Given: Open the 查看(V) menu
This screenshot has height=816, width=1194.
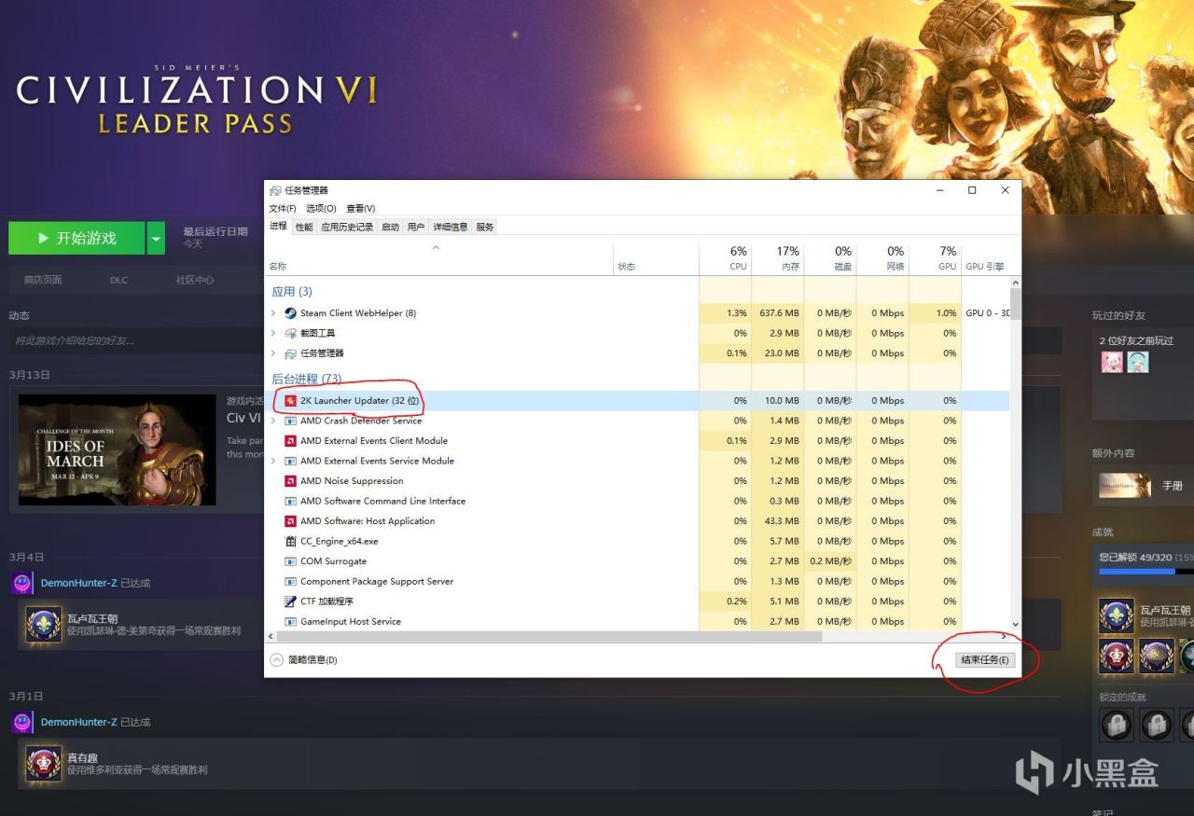Looking at the screenshot, I should (x=360, y=208).
